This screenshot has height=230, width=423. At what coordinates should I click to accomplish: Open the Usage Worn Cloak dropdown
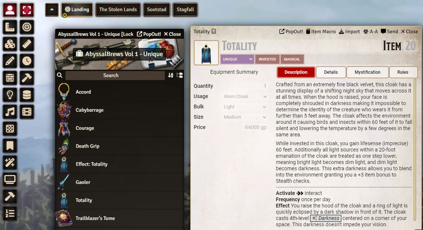point(245,97)
